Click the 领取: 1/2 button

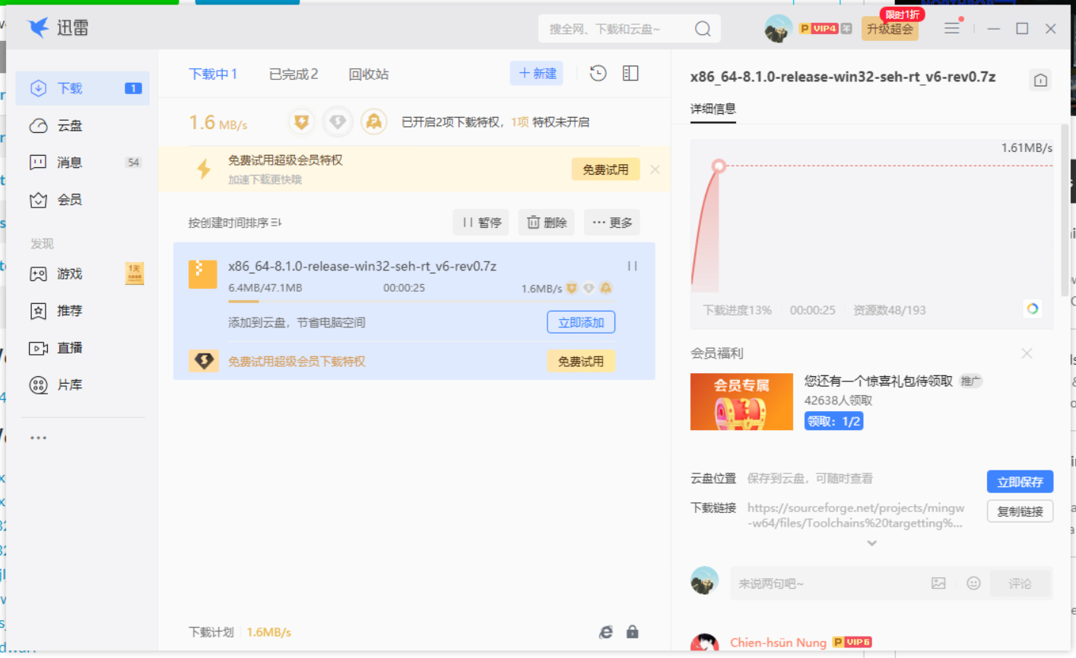click(x=833, y=421)
